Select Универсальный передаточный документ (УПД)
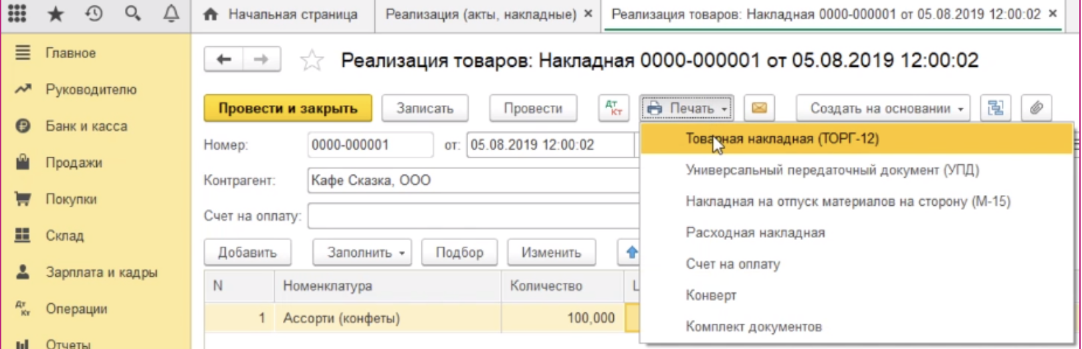The image size is (1082, 349). pos(832,170)
